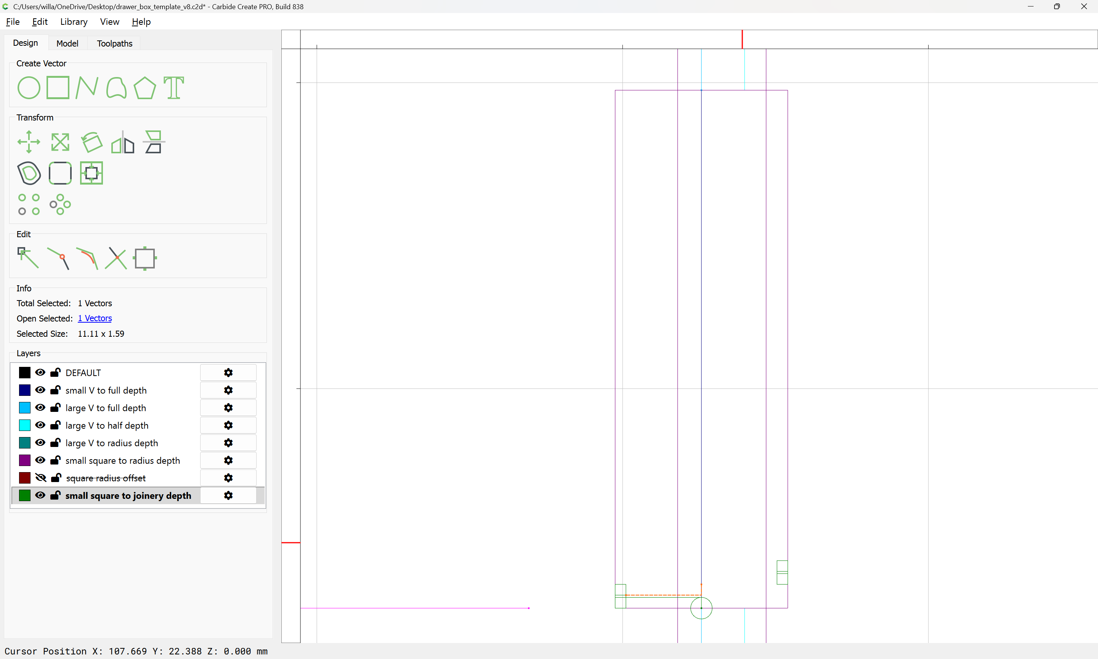Open the Mirror/Flip transform tool
Viewport: 1098px width, 659px height.
[122, 143]
